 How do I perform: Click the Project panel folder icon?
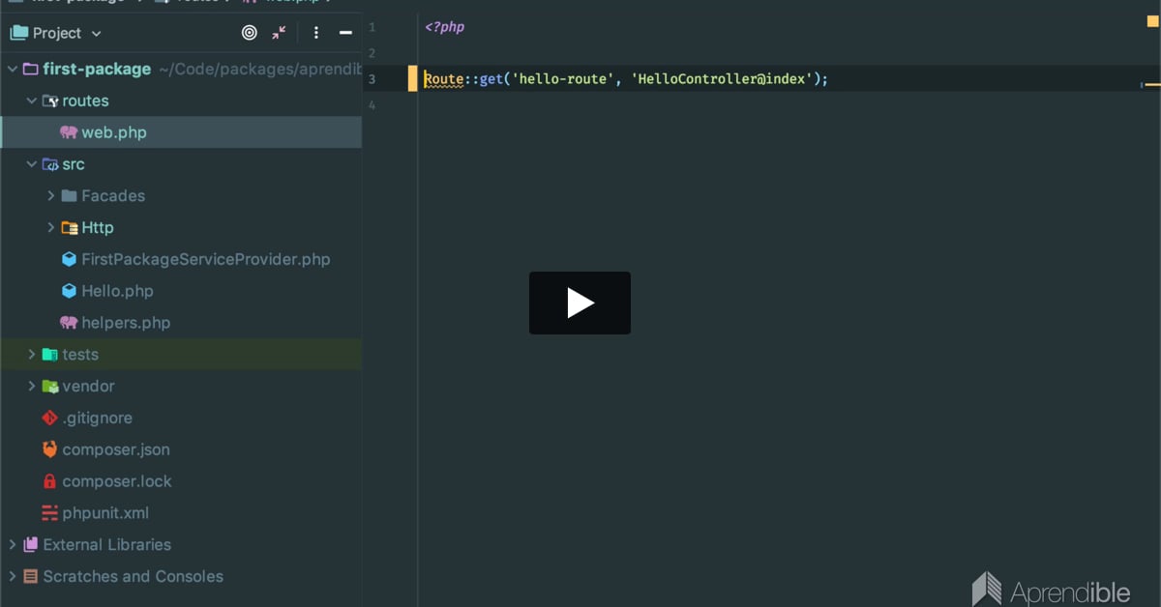pos(18,33)
